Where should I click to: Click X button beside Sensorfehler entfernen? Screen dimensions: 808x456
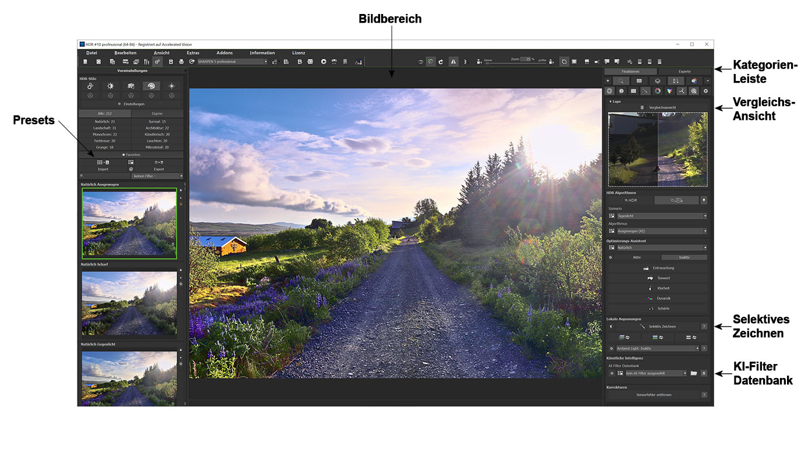click(704, 395)
